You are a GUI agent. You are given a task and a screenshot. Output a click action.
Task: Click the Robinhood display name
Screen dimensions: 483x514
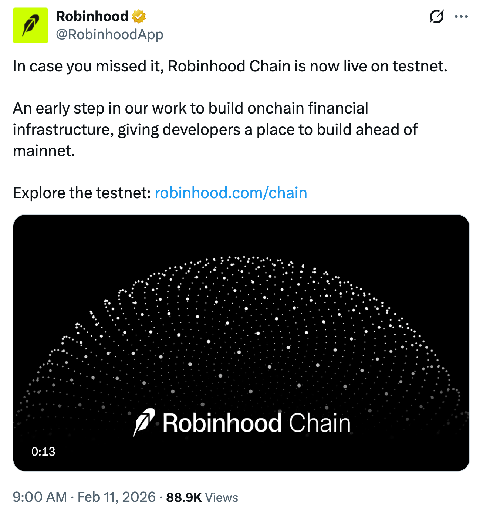92,16
